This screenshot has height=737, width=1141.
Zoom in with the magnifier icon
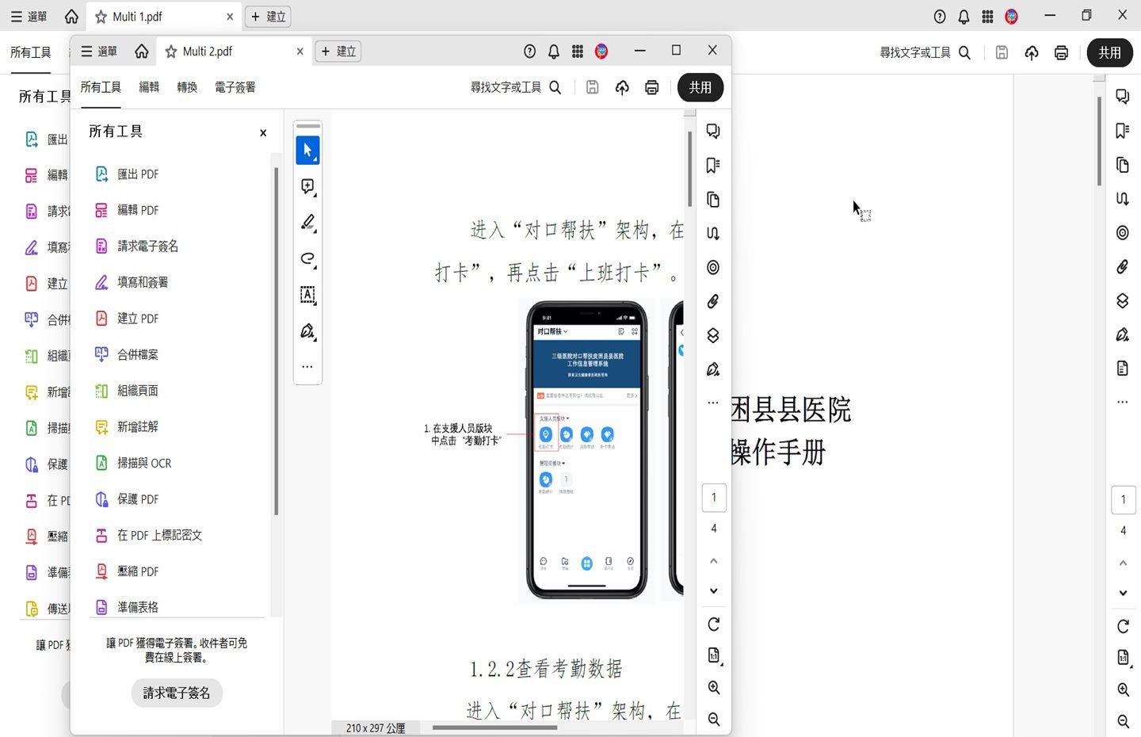(x=713, y=688)
